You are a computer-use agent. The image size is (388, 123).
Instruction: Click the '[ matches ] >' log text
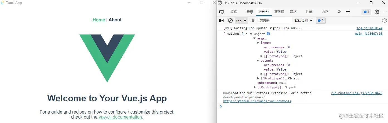coord(235,34)
